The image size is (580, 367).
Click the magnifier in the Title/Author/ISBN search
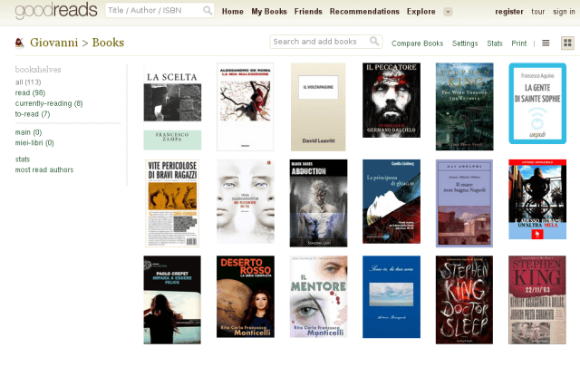(208, 10)
